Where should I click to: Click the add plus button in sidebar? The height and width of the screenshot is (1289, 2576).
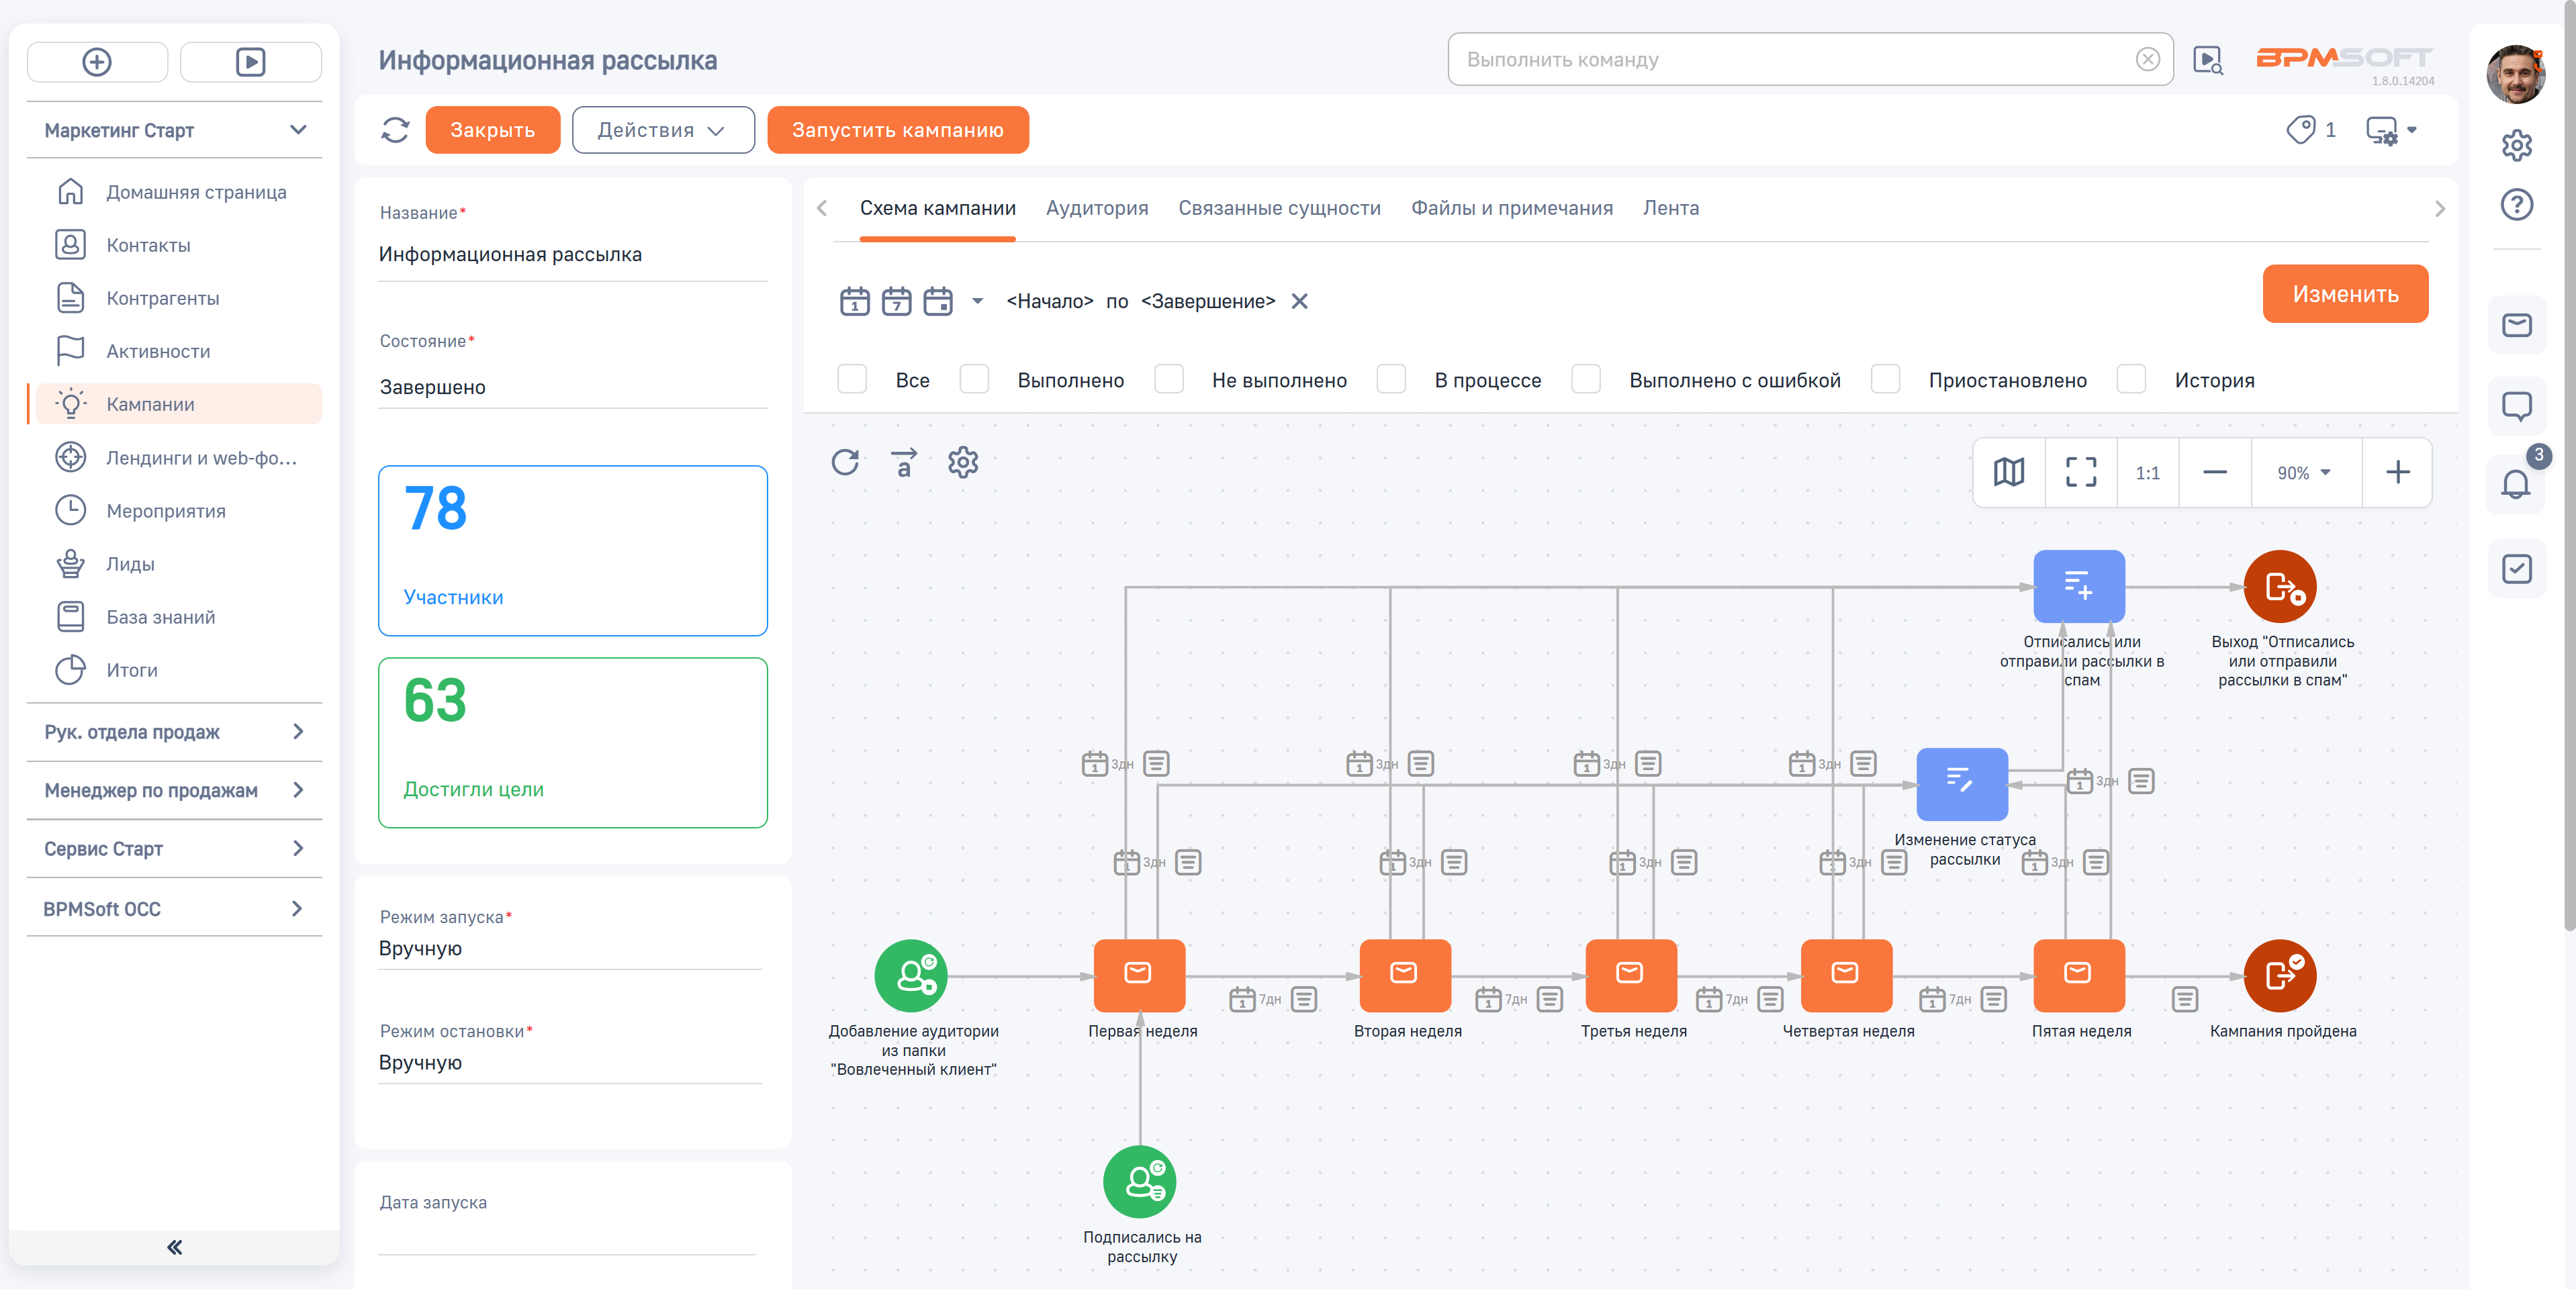click(x=97, y=62)
